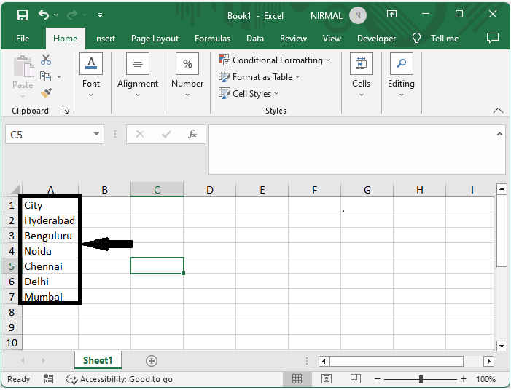Click the Undo arrow icon
Screen dimensions: 511x390
[43, 15]
